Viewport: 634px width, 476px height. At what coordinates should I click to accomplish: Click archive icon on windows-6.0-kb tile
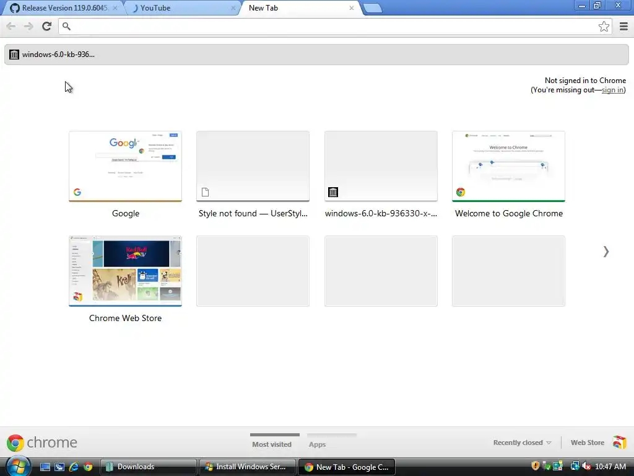[332, 192]
